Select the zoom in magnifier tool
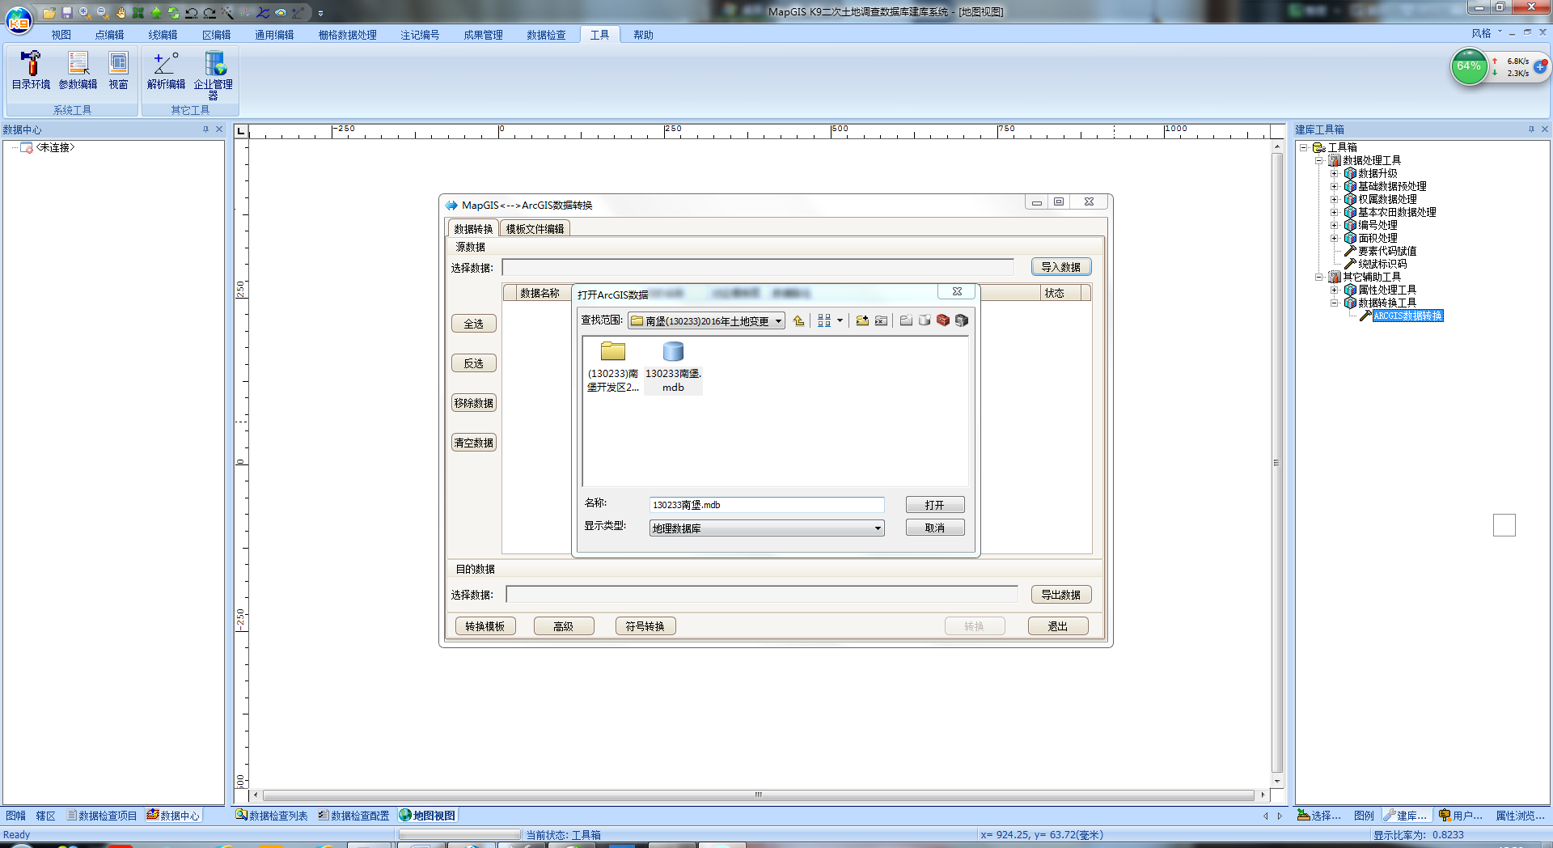The height and width of the screenshot is (848, 1553). click(85, 13)
